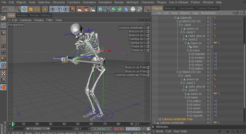Viewport: 246px width, 134px height.
Task: Click the Render Active View clapperboard icon
Action: [79, 9]
